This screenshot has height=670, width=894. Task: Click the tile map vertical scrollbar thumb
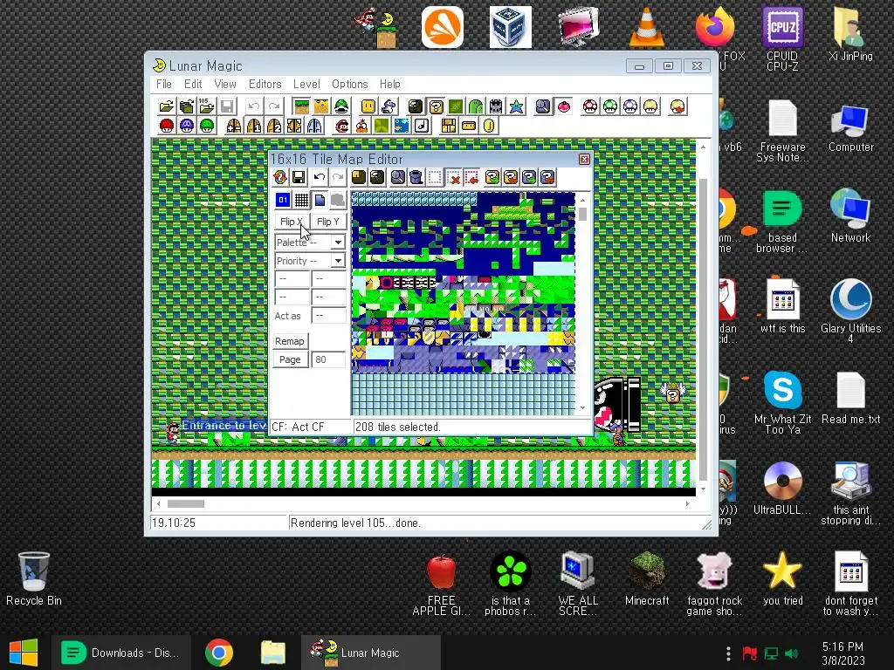click(x=582, y=215)
